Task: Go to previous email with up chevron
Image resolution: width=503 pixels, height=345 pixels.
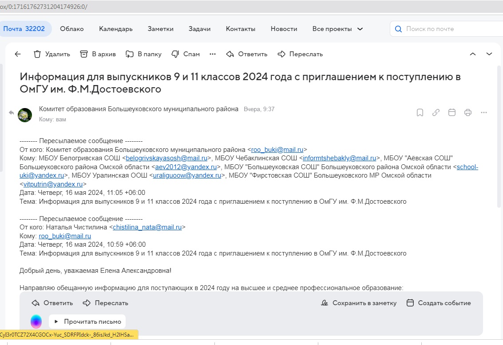Action: 472,54
